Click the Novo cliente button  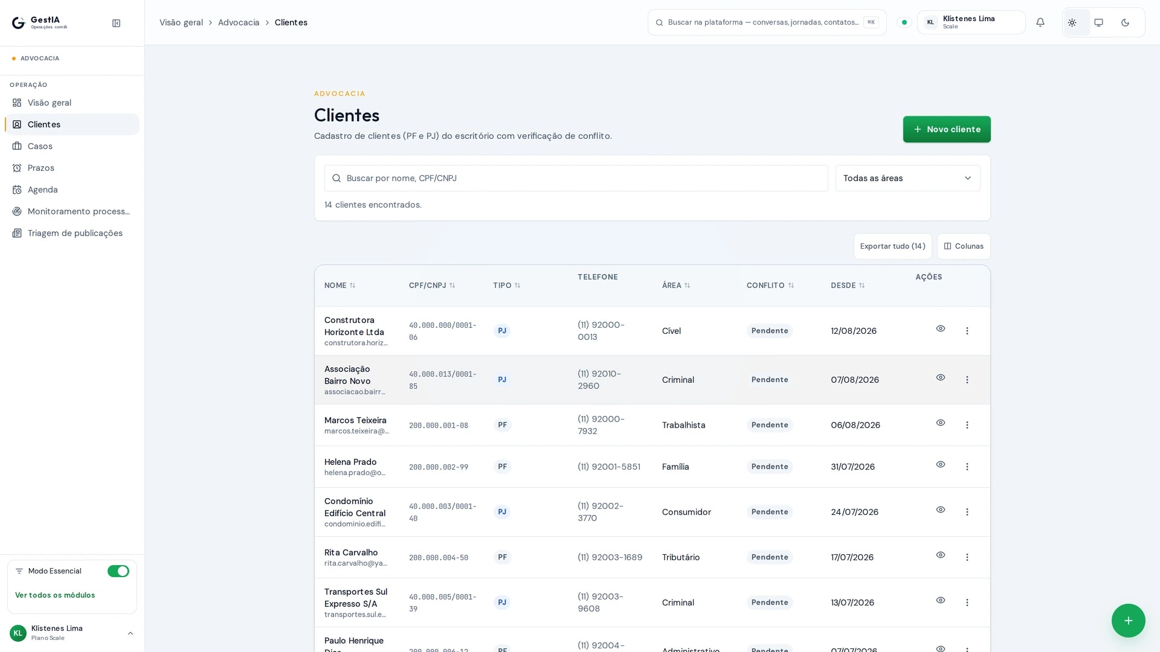click(947, 129)
